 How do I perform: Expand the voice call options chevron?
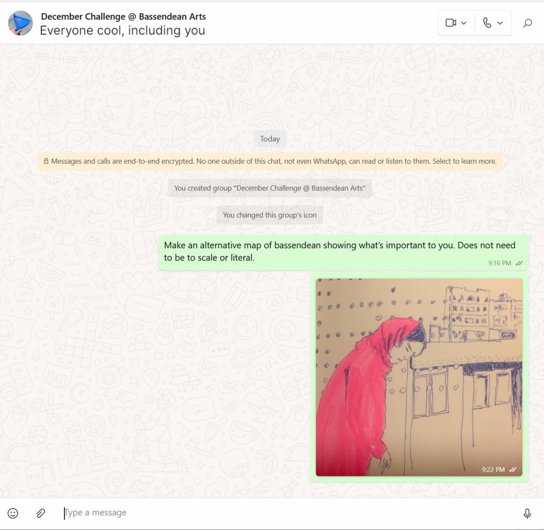point(500,23)
